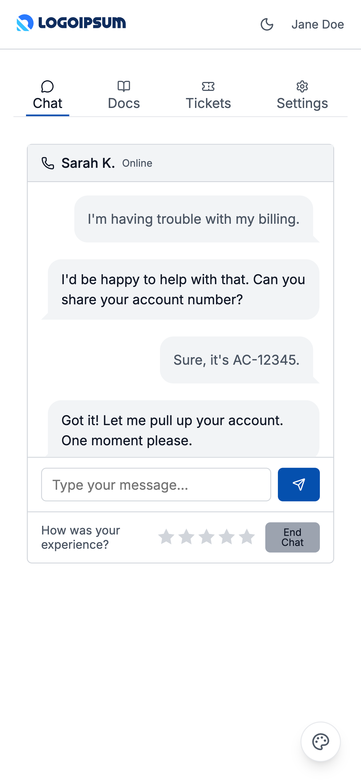Click the "trouble with my billing" message bubble
Image resolution: width=361 pixels, height=782 pixels.
(194, 219)
